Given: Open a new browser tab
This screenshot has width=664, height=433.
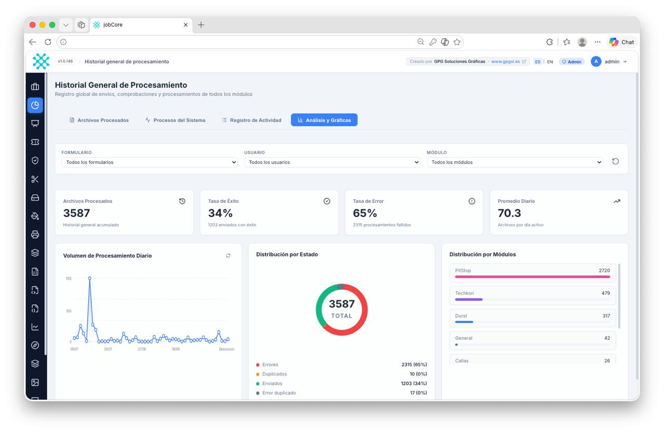Looking at the screenshot, I should 201,25.
